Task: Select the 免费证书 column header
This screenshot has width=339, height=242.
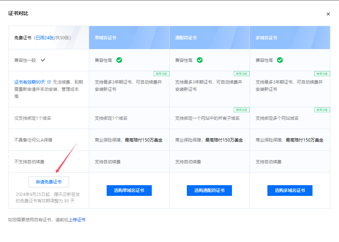Action: [23, 38]
